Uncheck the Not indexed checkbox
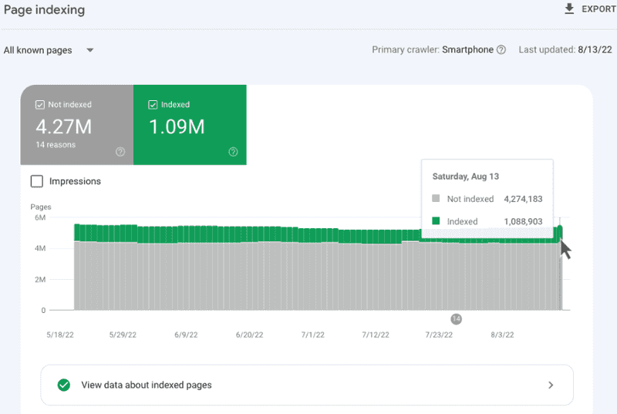Viewport: 617px width, 414px height. 40,105
